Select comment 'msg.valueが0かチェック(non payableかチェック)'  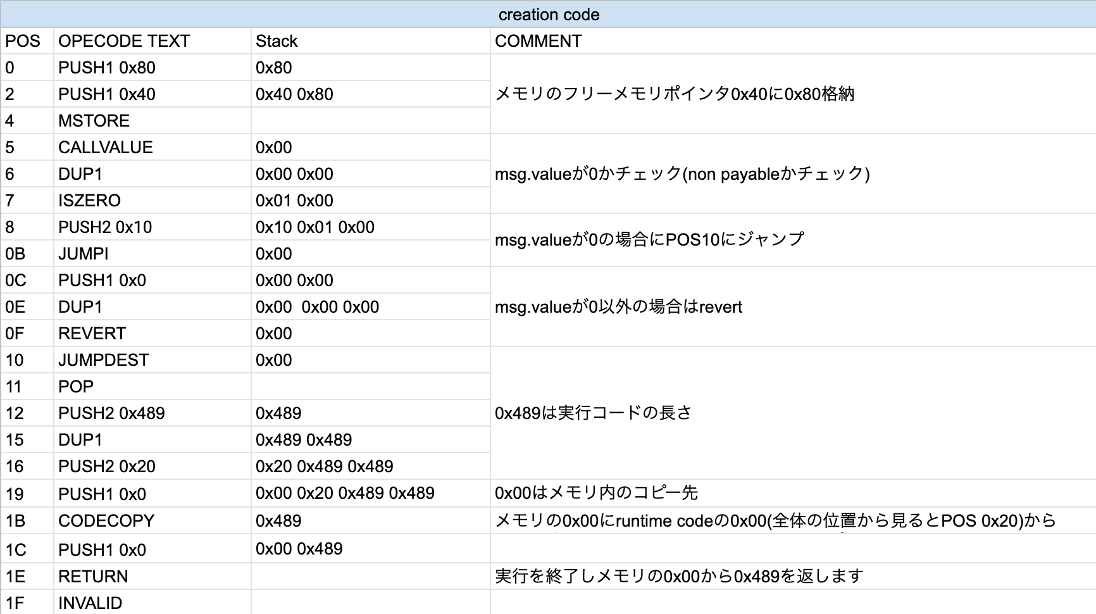point(793,174)
